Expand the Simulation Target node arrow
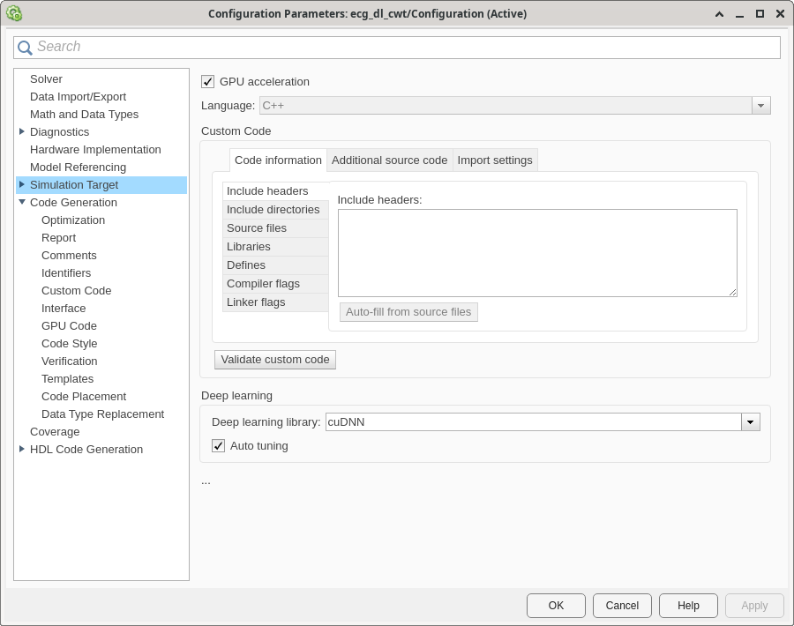The image size is (794, 626). pyautogui.click(x=22, y=185)
